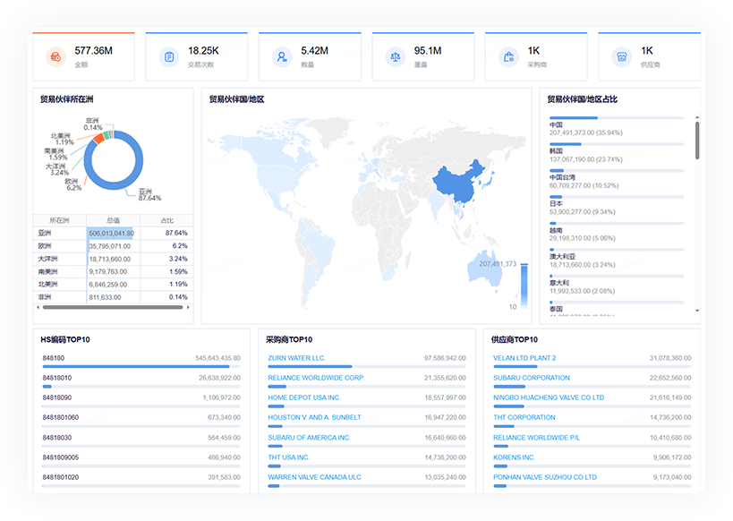This screenshot has height=521, width=733.
Task: Click the country share list scrollbar
Action: (x=697, y=141)
